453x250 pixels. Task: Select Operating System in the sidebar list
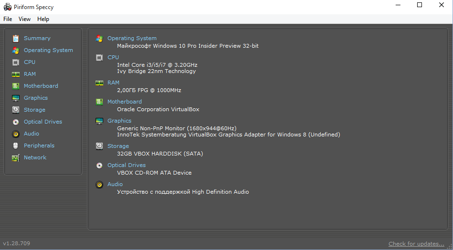click(x=48, y=50)
